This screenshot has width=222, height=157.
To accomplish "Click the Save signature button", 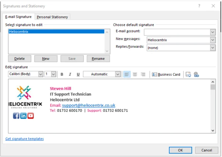I will click(x=72, y=59).
